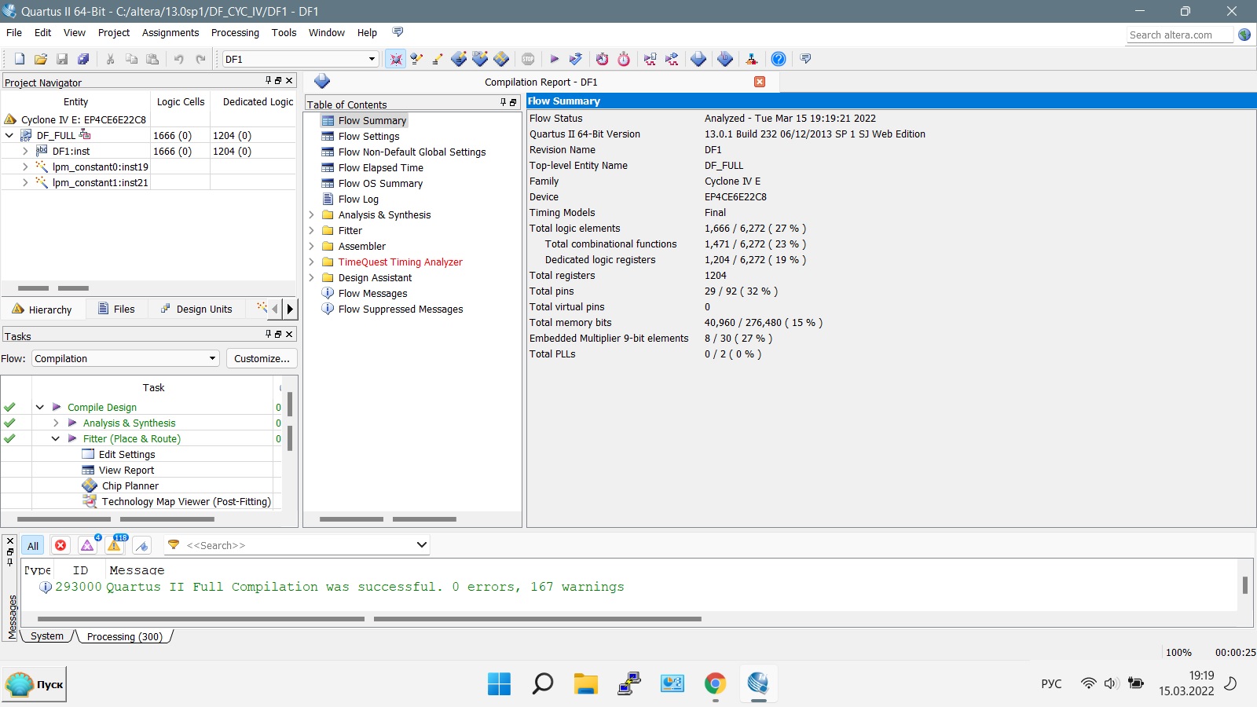Click the messages panel vertical scrollbar

click(x=1245, y=585)
